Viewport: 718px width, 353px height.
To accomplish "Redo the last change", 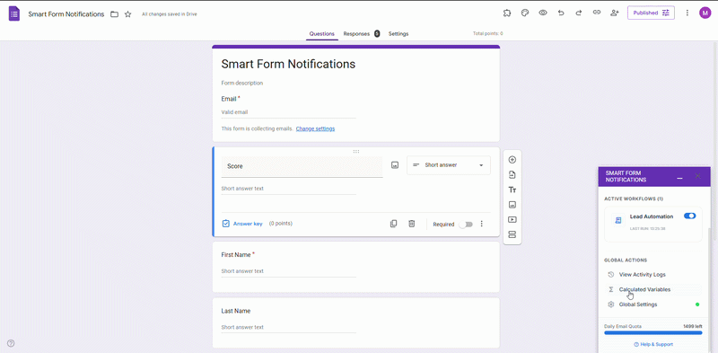I will [x=578, y=13].
